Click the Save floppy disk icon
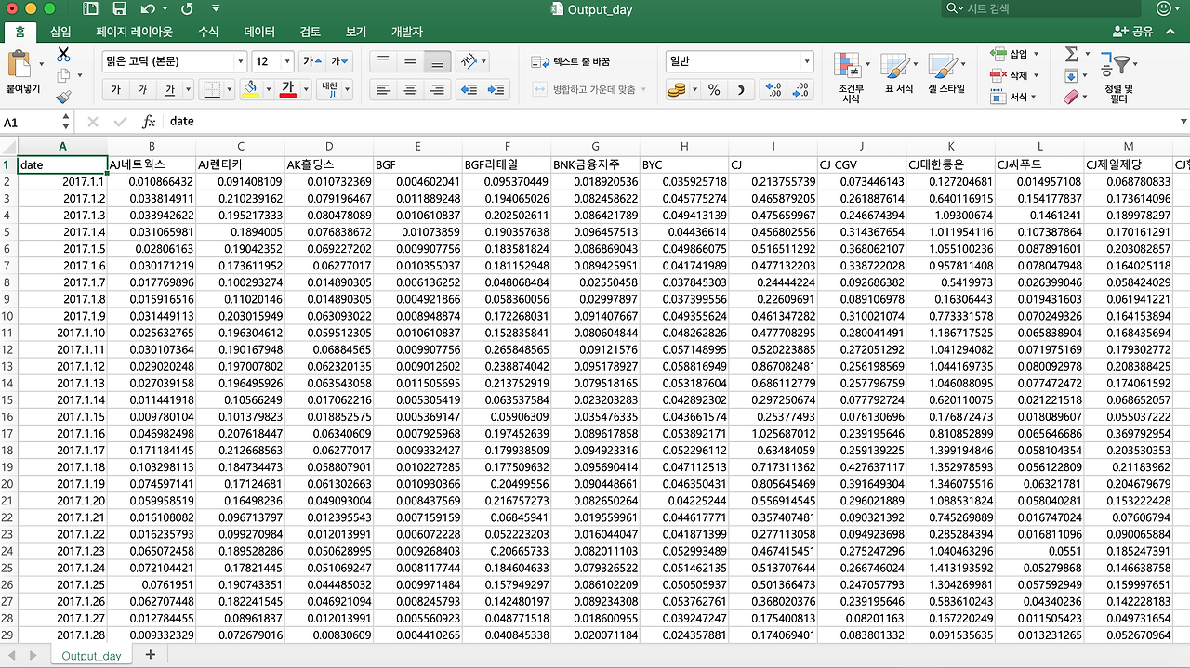 tap(119, 9)
